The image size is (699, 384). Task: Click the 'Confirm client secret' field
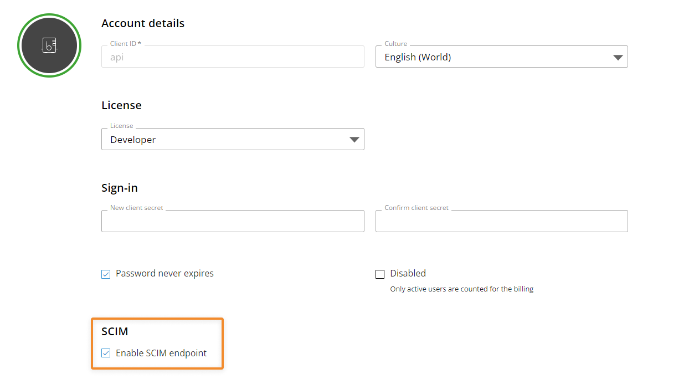501,221
